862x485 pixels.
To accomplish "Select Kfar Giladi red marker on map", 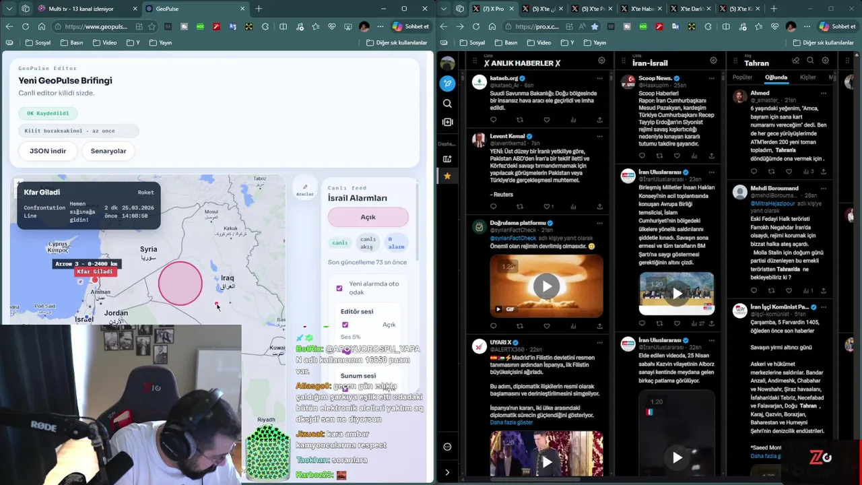I will point(95,280).
